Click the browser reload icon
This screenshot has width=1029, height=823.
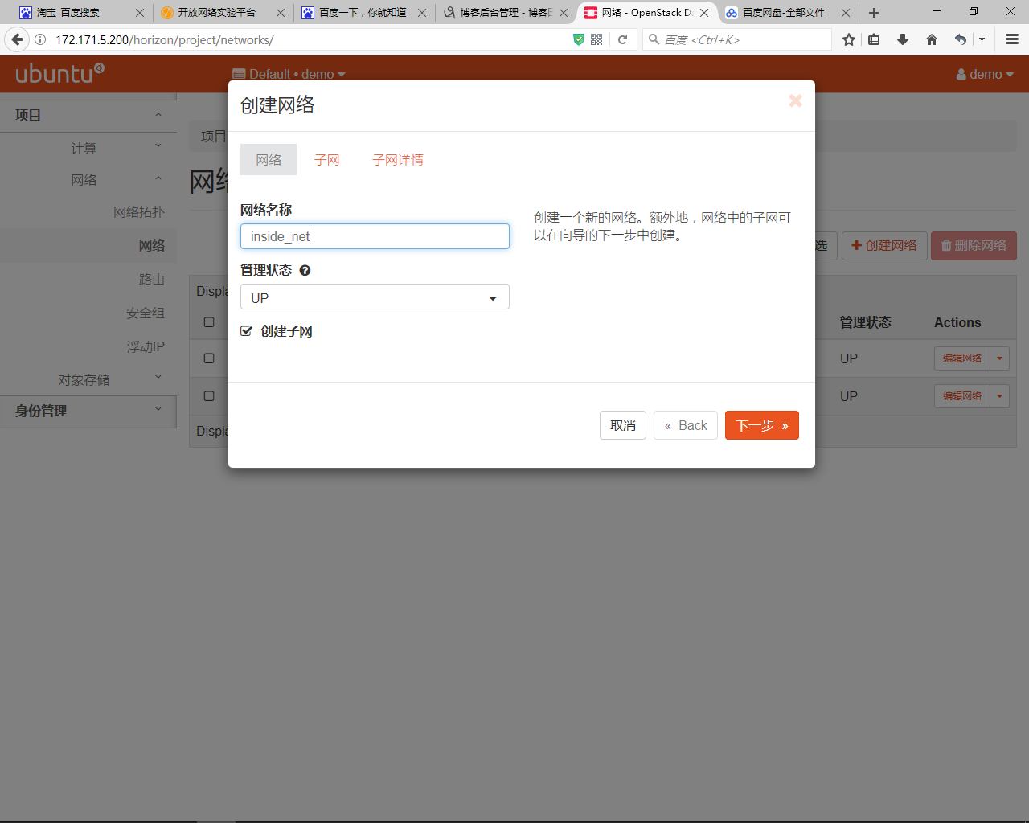click(622, 39)
